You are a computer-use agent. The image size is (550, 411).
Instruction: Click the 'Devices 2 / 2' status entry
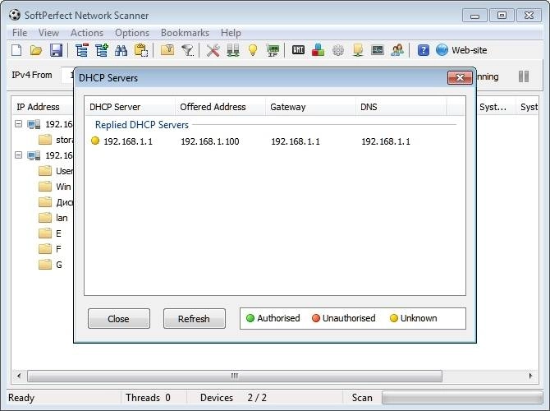pos(233,398)
